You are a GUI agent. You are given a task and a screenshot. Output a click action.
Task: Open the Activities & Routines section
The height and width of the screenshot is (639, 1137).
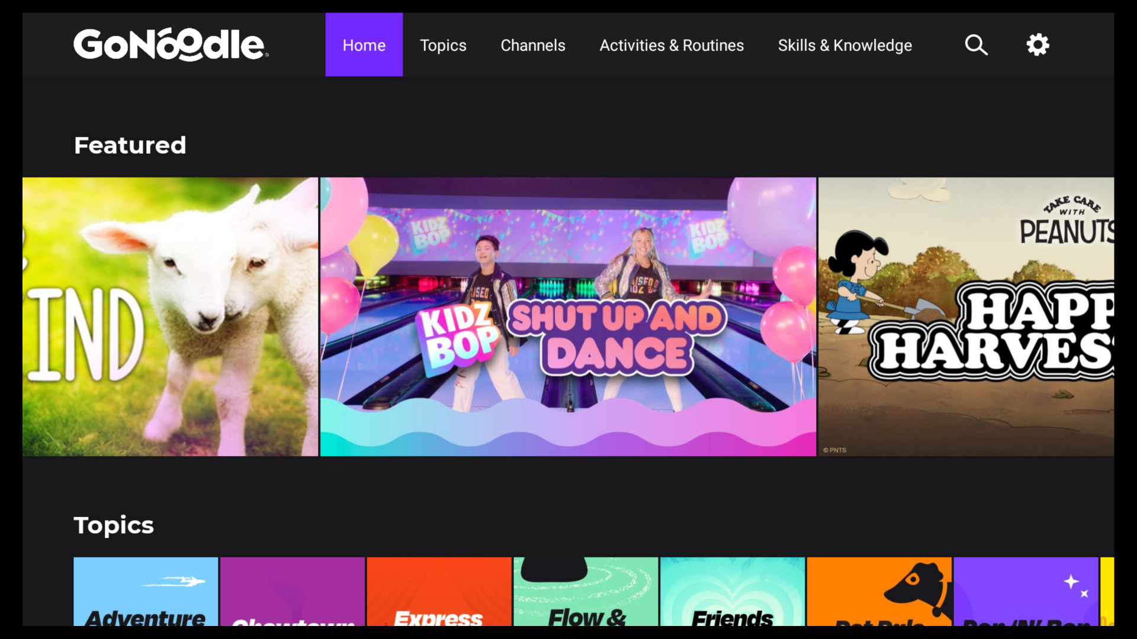point(672,45)
